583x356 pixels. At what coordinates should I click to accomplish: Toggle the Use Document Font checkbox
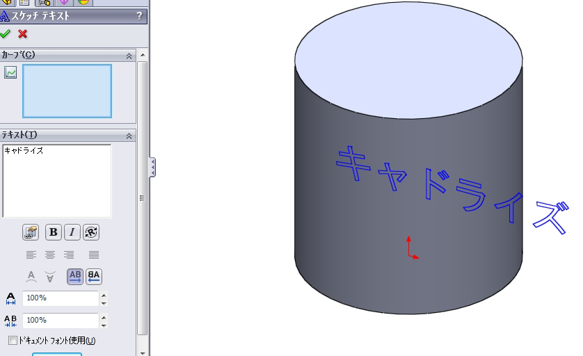click(x=13, y=341)
